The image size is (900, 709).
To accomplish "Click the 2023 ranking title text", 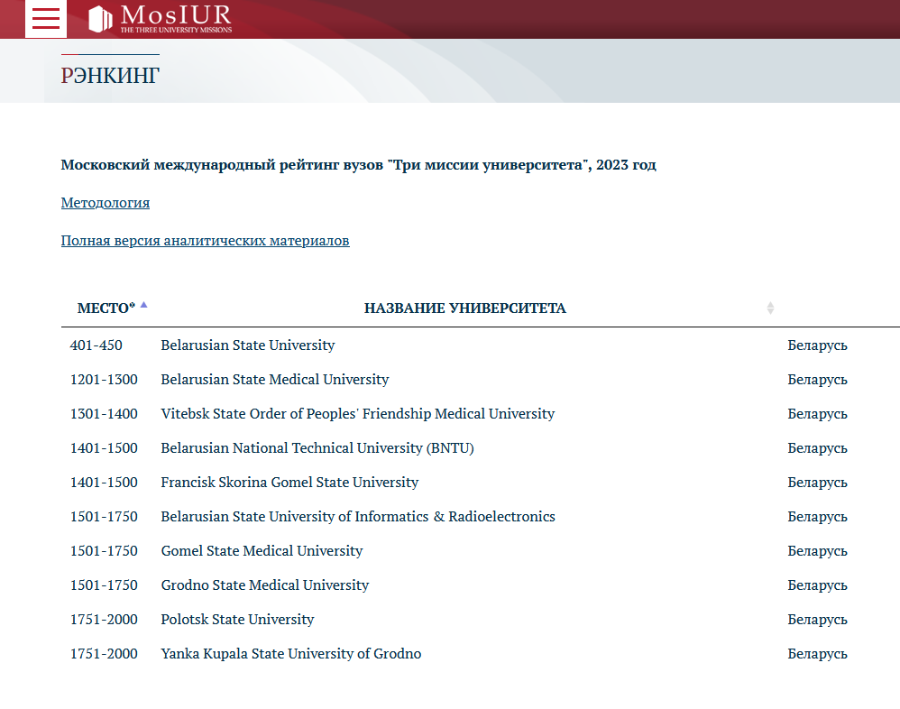I will [358, 165].
